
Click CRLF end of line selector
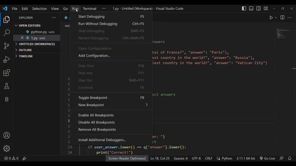[x=209, y=158]
